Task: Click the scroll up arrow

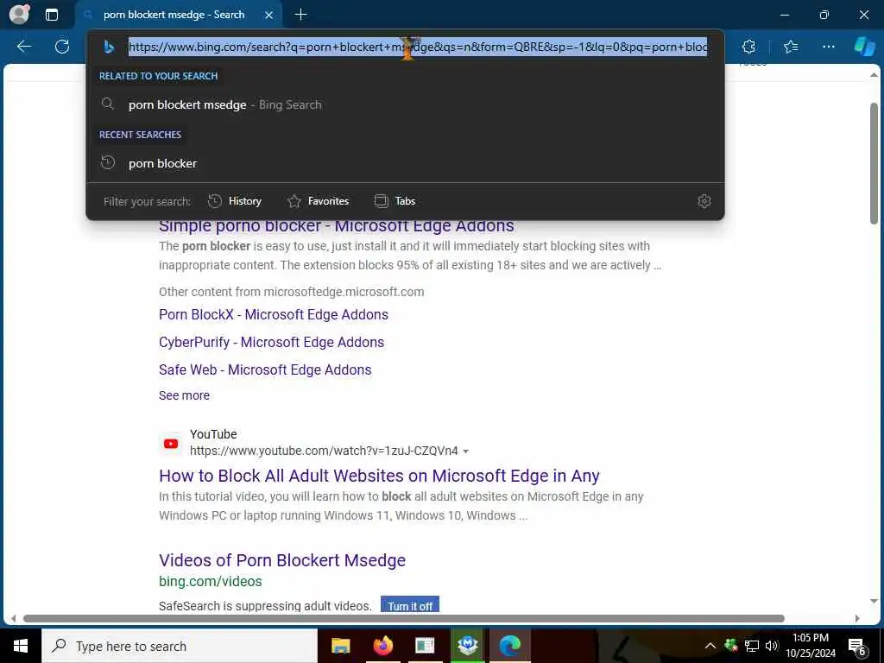Action: (874, 75)
